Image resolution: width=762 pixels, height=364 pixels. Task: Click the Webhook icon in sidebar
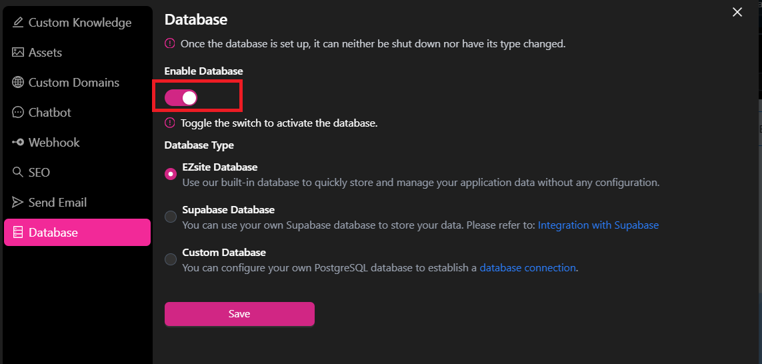[18, 143]
